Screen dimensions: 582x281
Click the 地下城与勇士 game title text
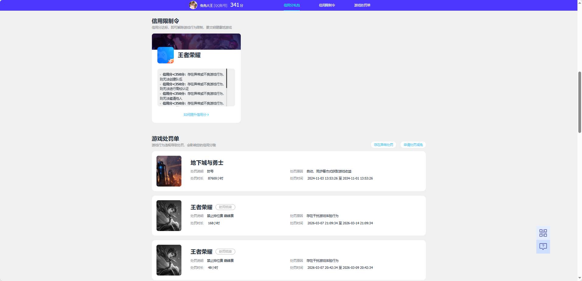207,163
